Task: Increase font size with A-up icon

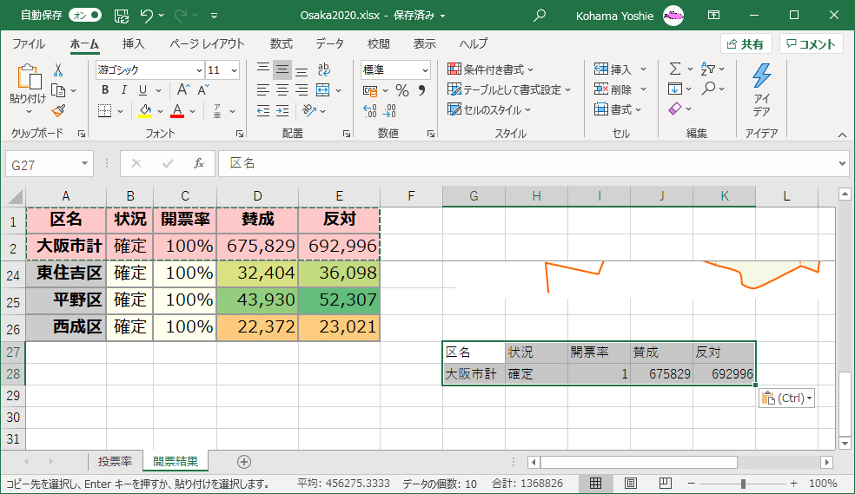Action: point(183,90)
